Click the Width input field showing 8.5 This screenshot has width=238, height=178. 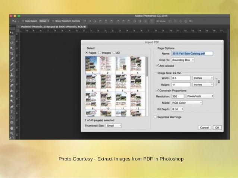click(181, 78)
